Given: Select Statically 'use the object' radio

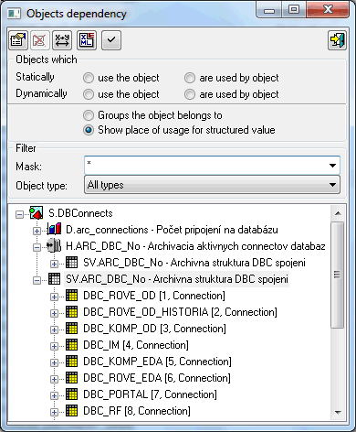Looking at the screenshot, I should click(89, 78).
